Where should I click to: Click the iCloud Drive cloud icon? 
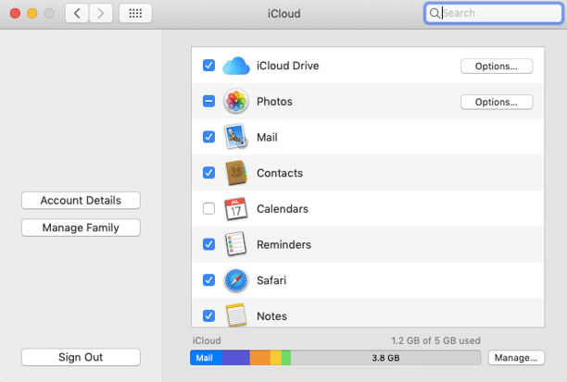[236, 66]
